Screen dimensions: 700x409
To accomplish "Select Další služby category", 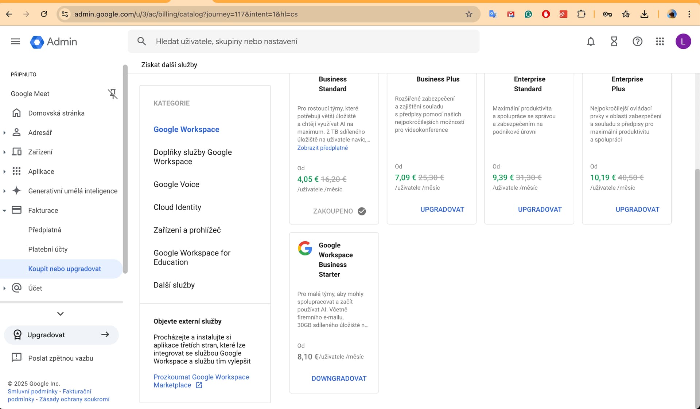I will 174,285.
